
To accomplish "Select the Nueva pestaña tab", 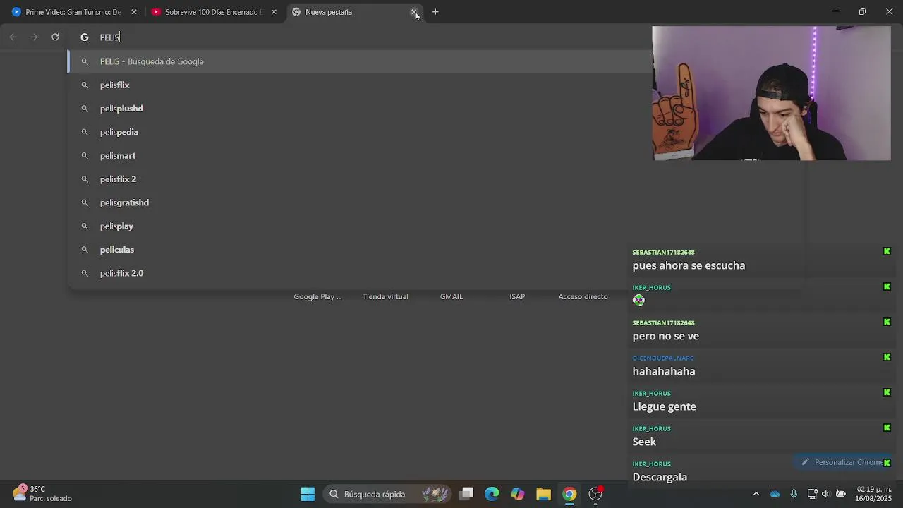I will [x=353, y=12].
